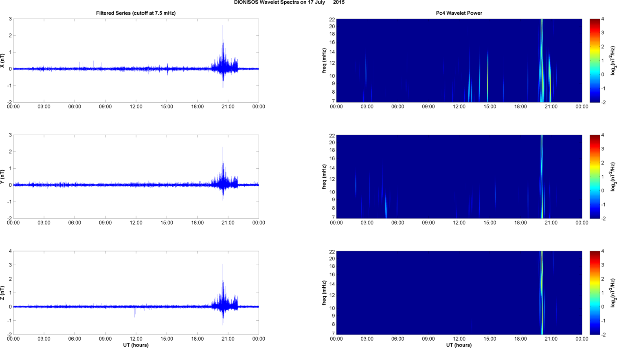Click the Y component filtered time series plot
The width and height of the screenshot is (617, 348).
(136, 177)
